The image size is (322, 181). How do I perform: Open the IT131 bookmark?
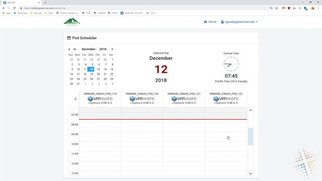click(151, 13)
